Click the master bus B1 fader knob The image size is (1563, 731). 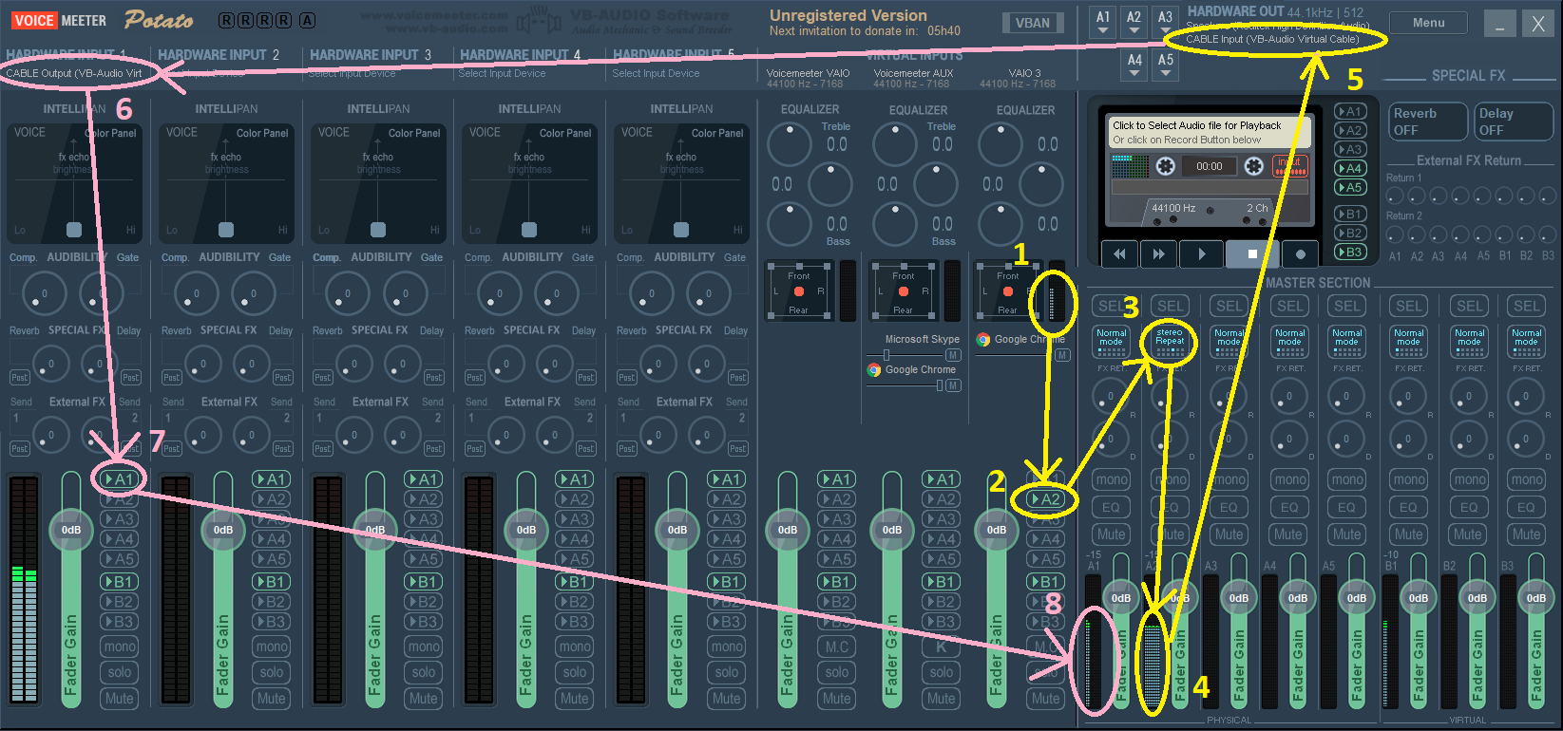pos(1419,598)
